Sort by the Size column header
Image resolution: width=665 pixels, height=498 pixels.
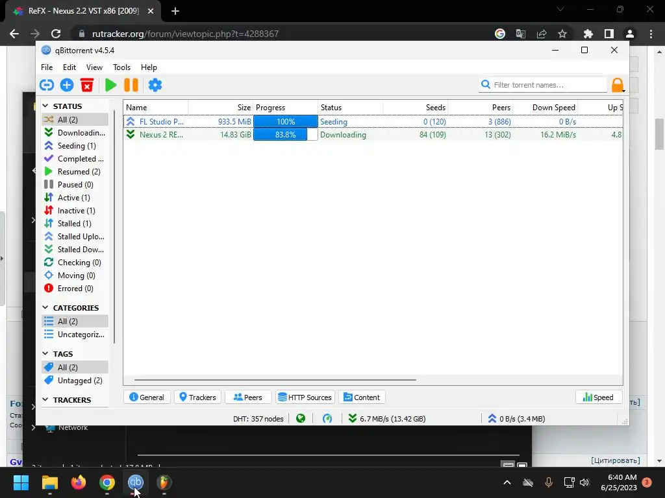click(x=221, y=108)
